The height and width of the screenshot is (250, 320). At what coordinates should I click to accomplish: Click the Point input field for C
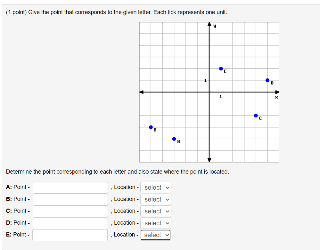click(70, 211)
